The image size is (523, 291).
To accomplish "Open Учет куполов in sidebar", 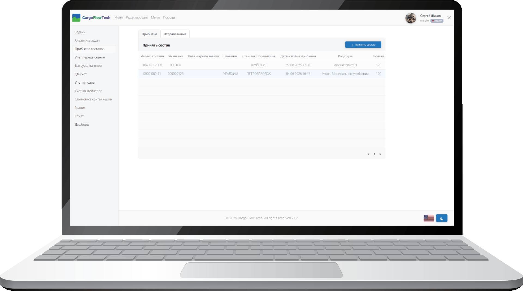I will coord(84,83).
